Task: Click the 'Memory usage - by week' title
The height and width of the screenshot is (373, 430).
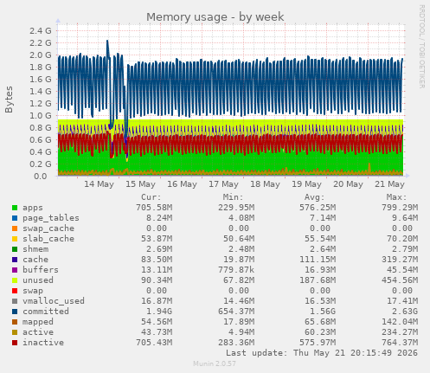Action: 215,17
